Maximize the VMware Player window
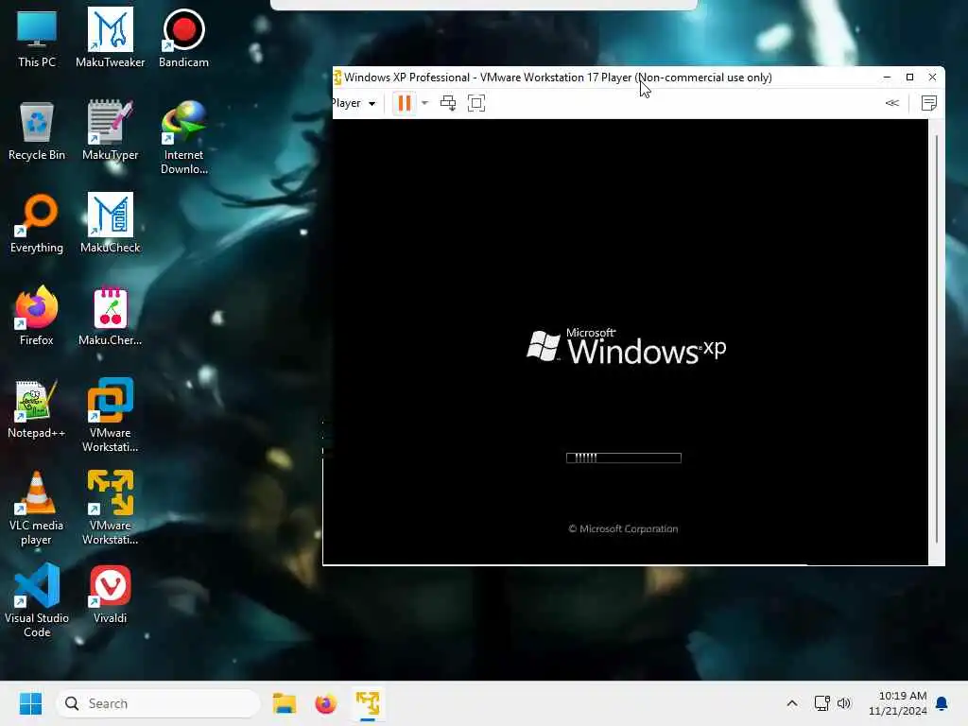Image resolution: width=968 pixels, height=726 pixels. (x=910, y=78)
